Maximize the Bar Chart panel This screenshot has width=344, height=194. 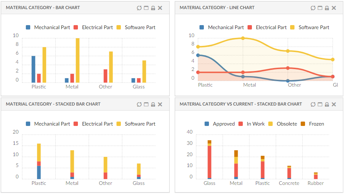pos(146,8)
